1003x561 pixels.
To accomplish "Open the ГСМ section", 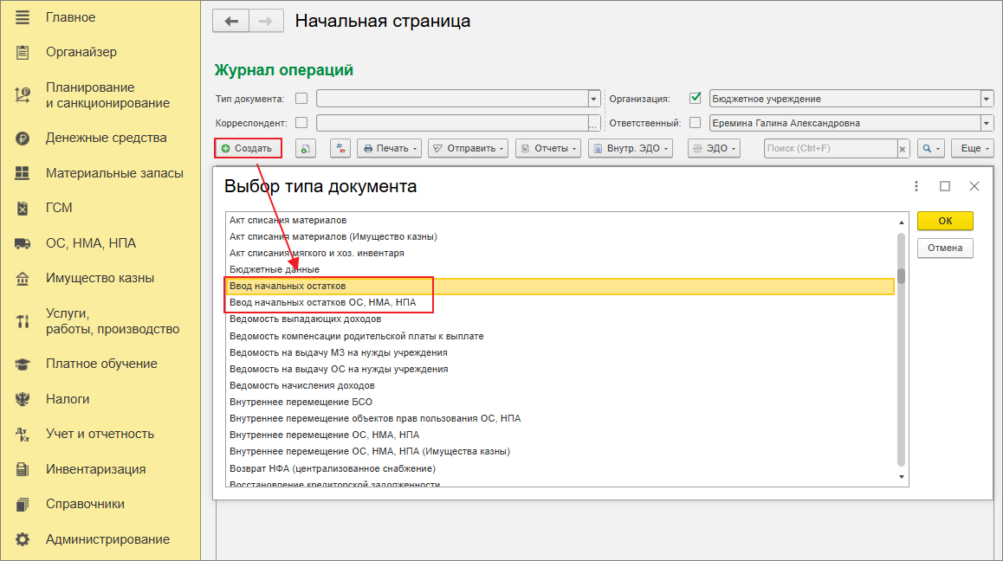I will pos(59,208).
